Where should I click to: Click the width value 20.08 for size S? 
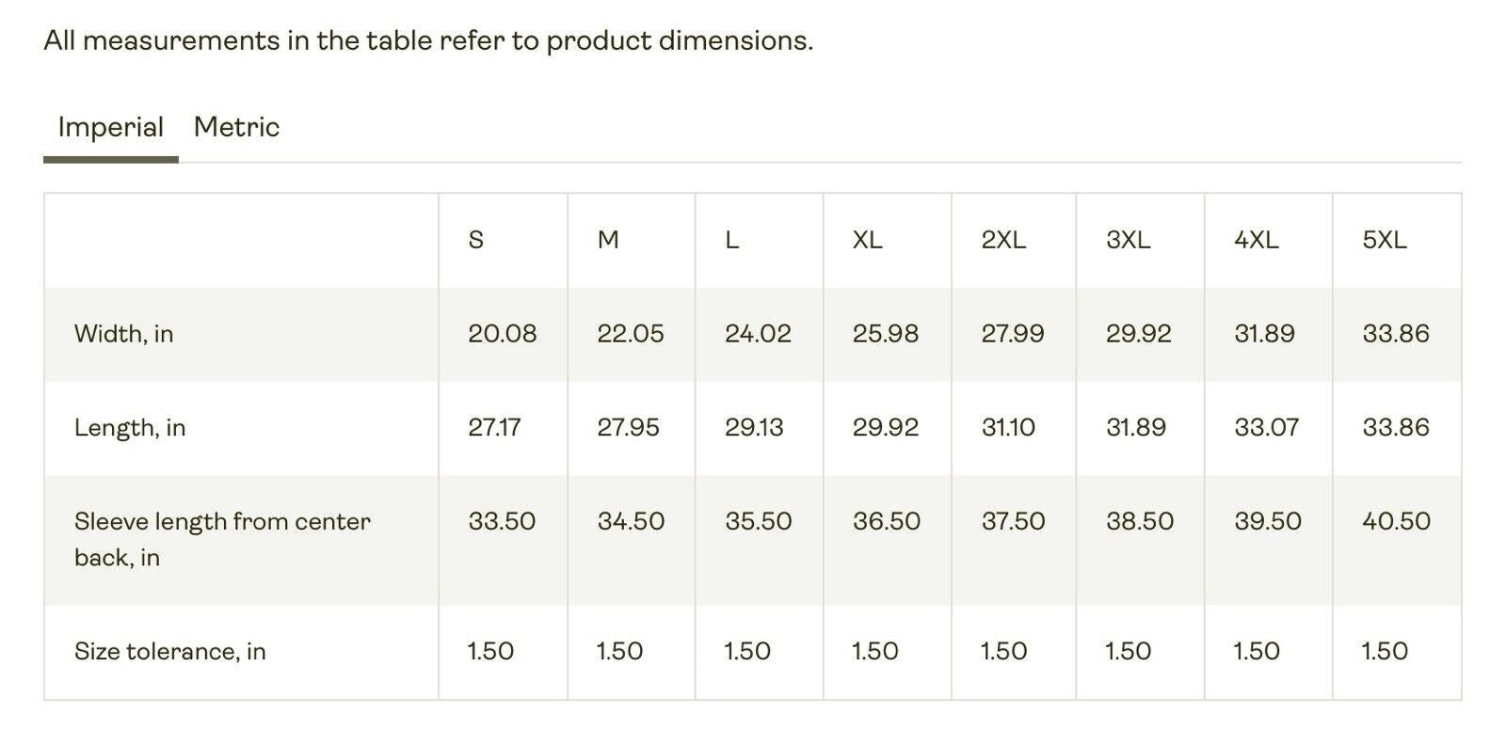click(502, 334)
